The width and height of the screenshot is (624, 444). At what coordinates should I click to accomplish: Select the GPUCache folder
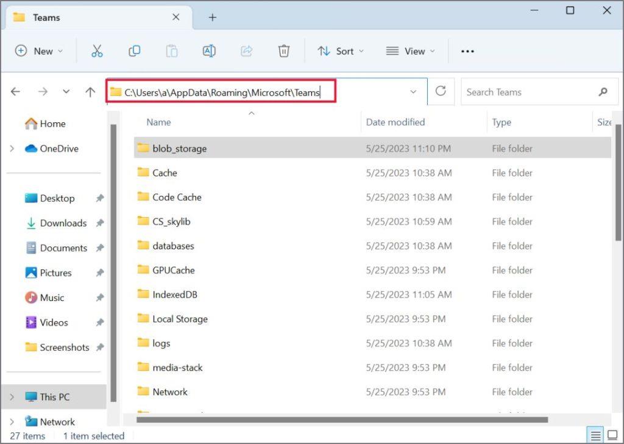click(372, 270)
